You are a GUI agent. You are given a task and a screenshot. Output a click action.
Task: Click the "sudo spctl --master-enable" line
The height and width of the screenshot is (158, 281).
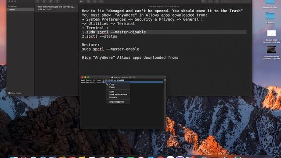coord(111,49)
